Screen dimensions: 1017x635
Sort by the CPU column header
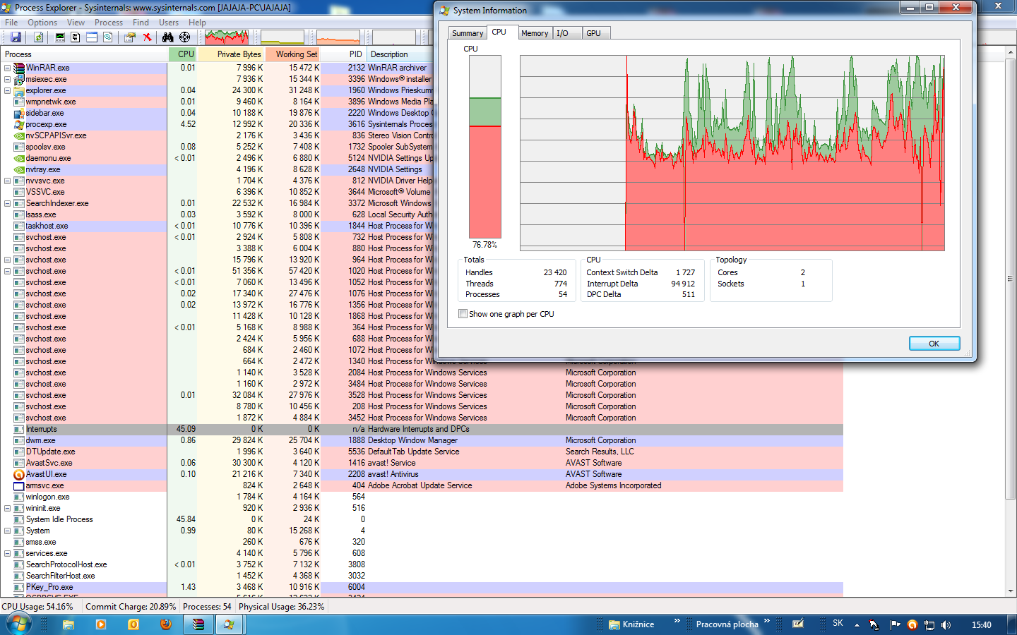coord(183,54)
